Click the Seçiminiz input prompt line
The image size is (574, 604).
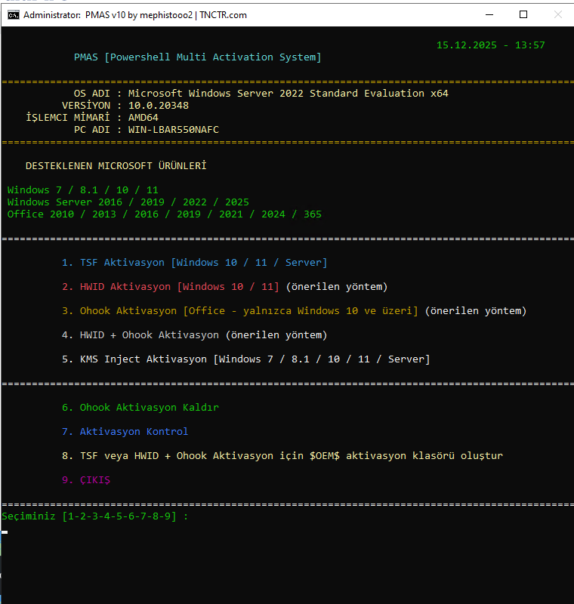(94, 516)
